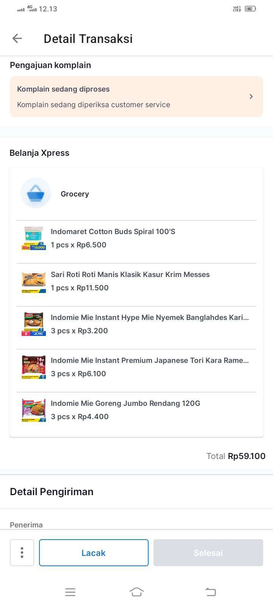
Task: Expand complaint details with chevron arrow
Action: (x=251, y=97)
